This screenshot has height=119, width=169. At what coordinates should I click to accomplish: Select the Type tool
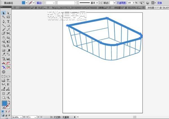coord(8,21)
